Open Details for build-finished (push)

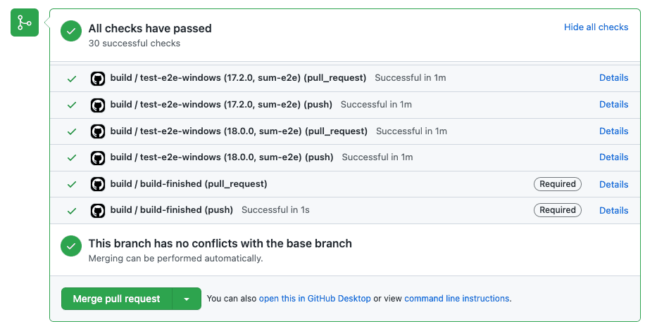[613, 211]
